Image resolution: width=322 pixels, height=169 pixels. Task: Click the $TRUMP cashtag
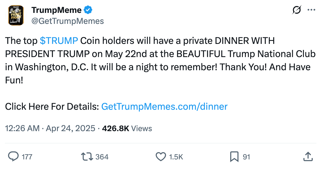(x=59, y=41)
